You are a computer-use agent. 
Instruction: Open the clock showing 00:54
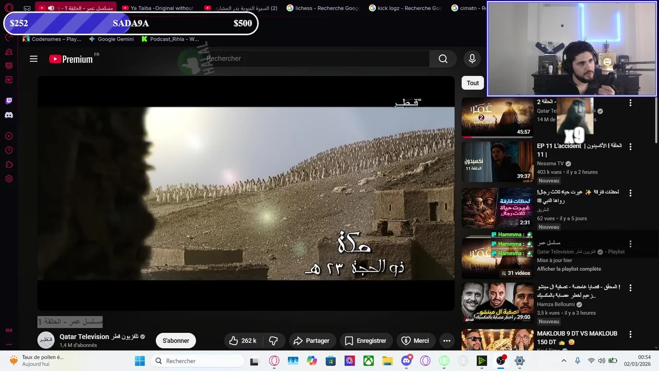[x=637, y=361]
